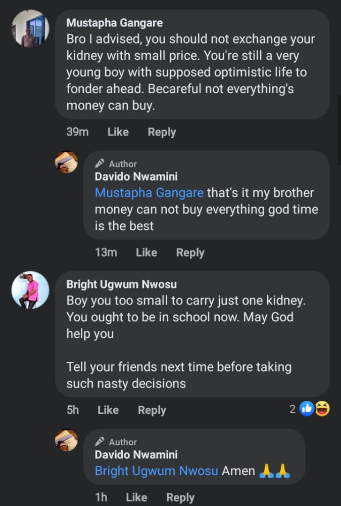341x506 pixels.
Task: Open Mustapha Gangare's profile picture
Action: (30, 28)
